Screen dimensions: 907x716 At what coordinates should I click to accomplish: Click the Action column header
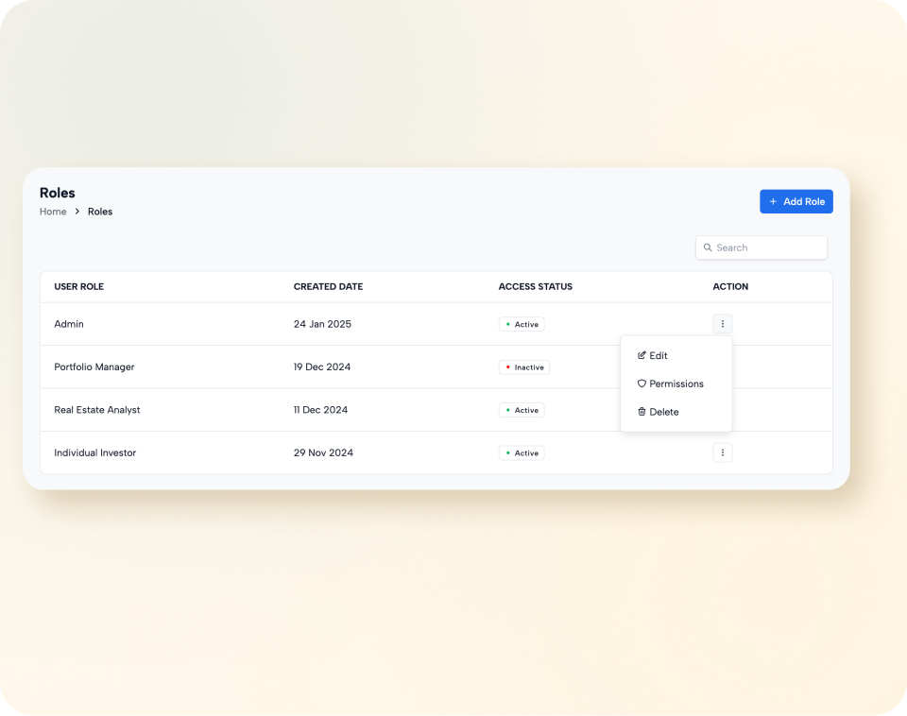(x=730, y=287)
